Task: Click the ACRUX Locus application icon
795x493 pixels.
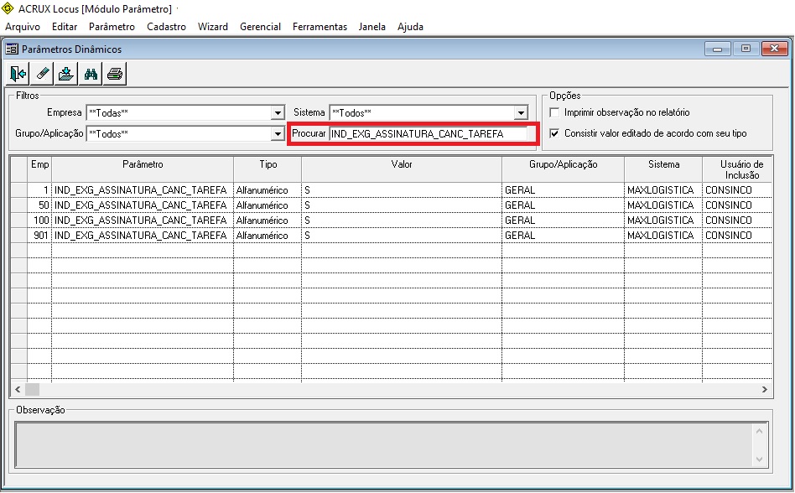Action: 8,8
